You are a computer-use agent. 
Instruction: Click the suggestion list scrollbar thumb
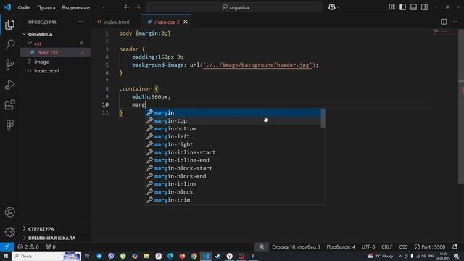click(x=323, y=118)
